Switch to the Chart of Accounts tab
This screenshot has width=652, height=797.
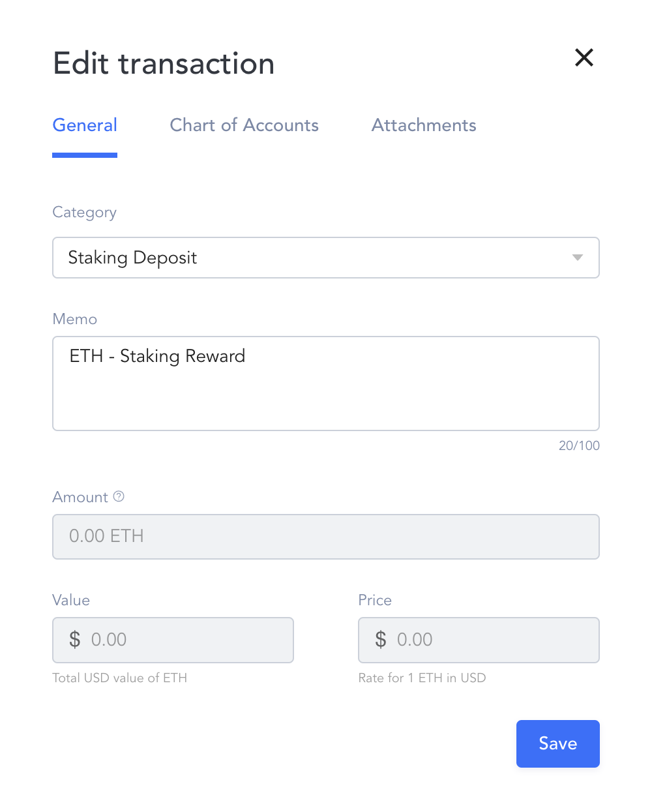244,125
